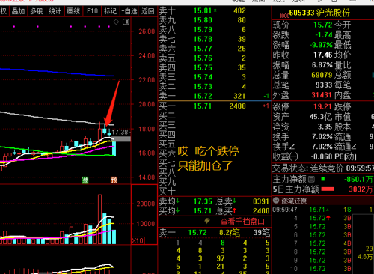Click the 卖一 volume 321
The image size is (374, 274).
pyautogui.click(x=239, y=96)
